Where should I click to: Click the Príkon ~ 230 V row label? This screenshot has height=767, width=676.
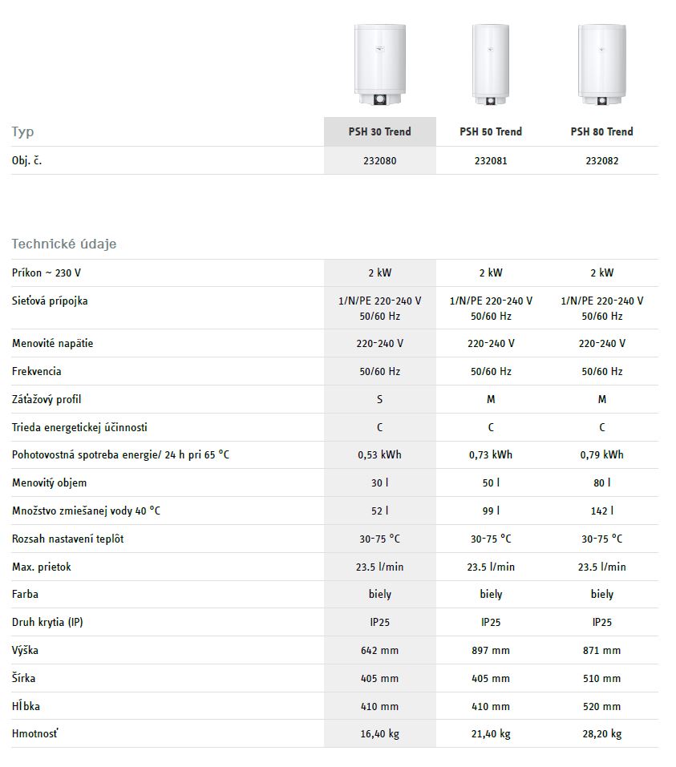click(47, 273)
